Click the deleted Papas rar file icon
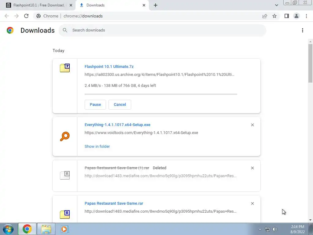Image resolution: width=313 pixels, height=235 pixels. [65, 175]
